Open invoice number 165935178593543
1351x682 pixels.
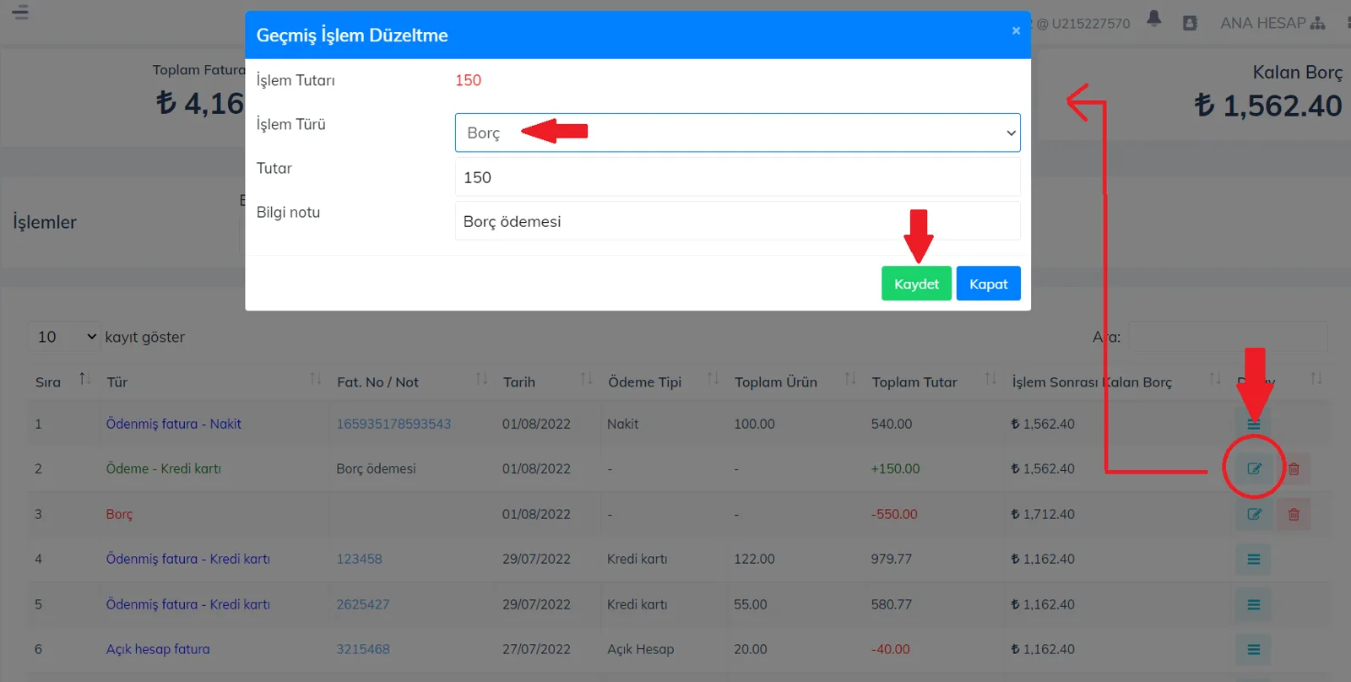pyautogui.click(x=393, y=424)
